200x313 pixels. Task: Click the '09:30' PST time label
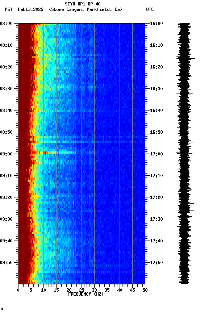[x=6, y=219]
